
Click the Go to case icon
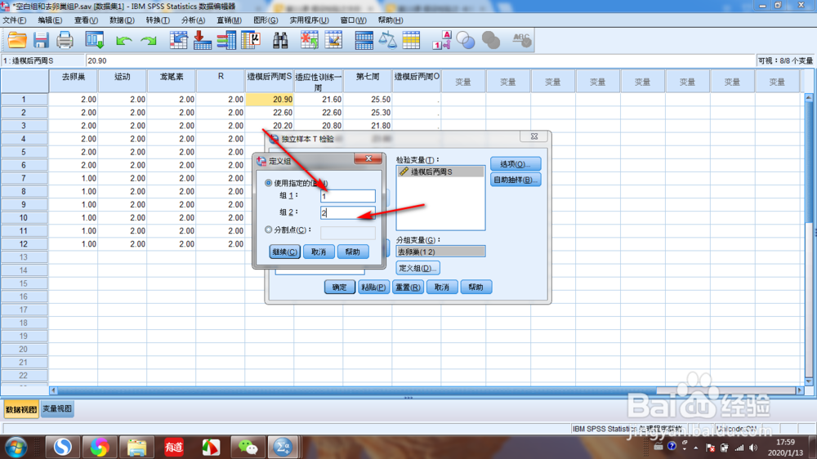[178, 40]
